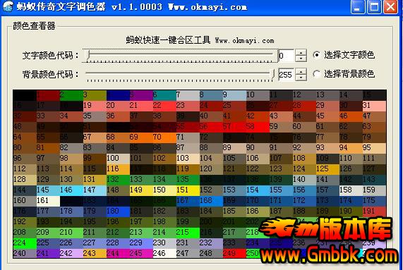403x270 pixels.
Task: Pick color swatch 31 light pink
Action: coord(374,106)
